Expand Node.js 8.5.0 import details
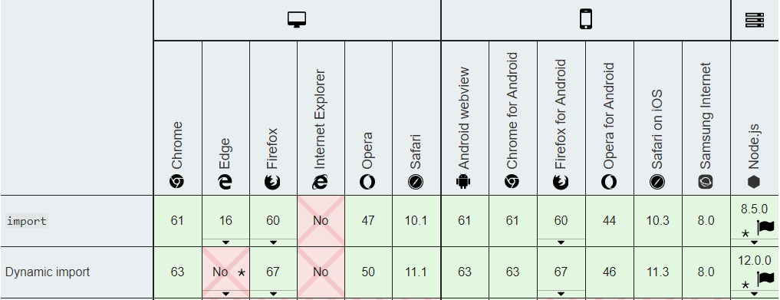 click(x=754, y=242)
